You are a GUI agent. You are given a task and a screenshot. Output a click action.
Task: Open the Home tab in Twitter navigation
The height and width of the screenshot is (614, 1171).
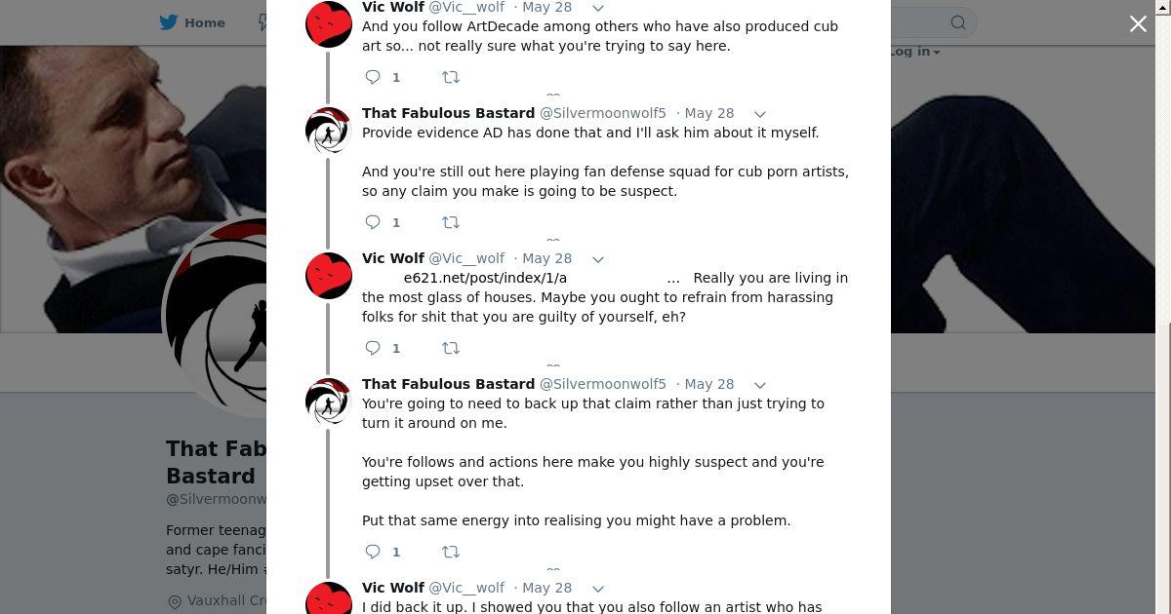(x=193, y=22)
